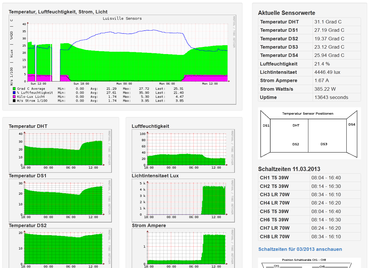The image size is (371, 268).
Task: Open the Temperatur DHT graph
Action: (x=60, y=151)
